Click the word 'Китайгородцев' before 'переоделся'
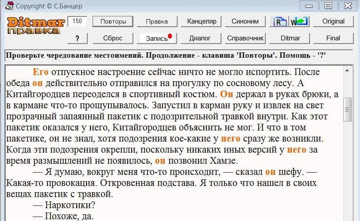 (38, 94)
